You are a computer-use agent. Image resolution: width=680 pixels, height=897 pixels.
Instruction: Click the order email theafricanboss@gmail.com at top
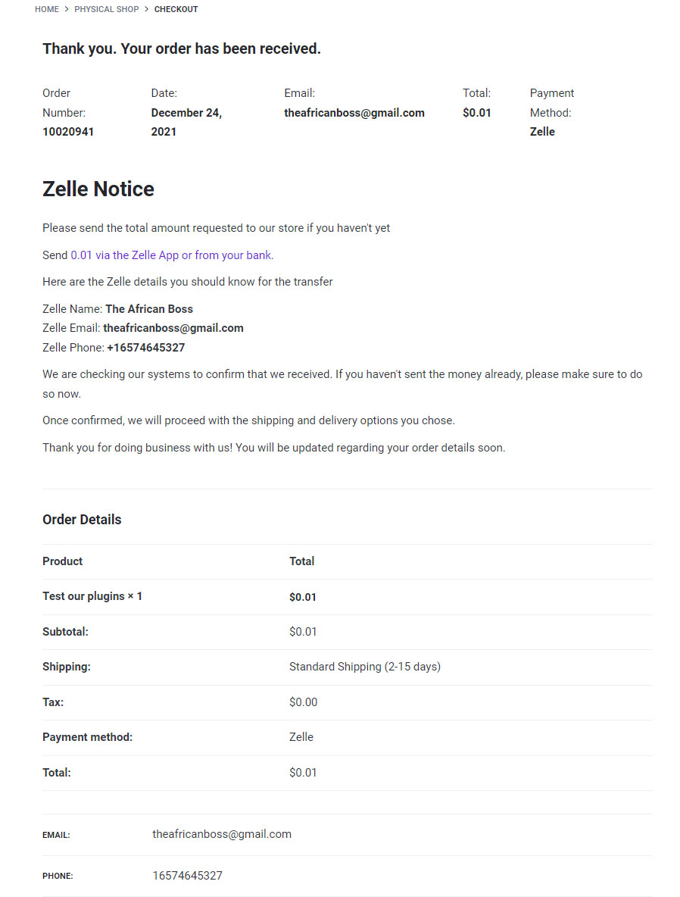coord(354,113)
